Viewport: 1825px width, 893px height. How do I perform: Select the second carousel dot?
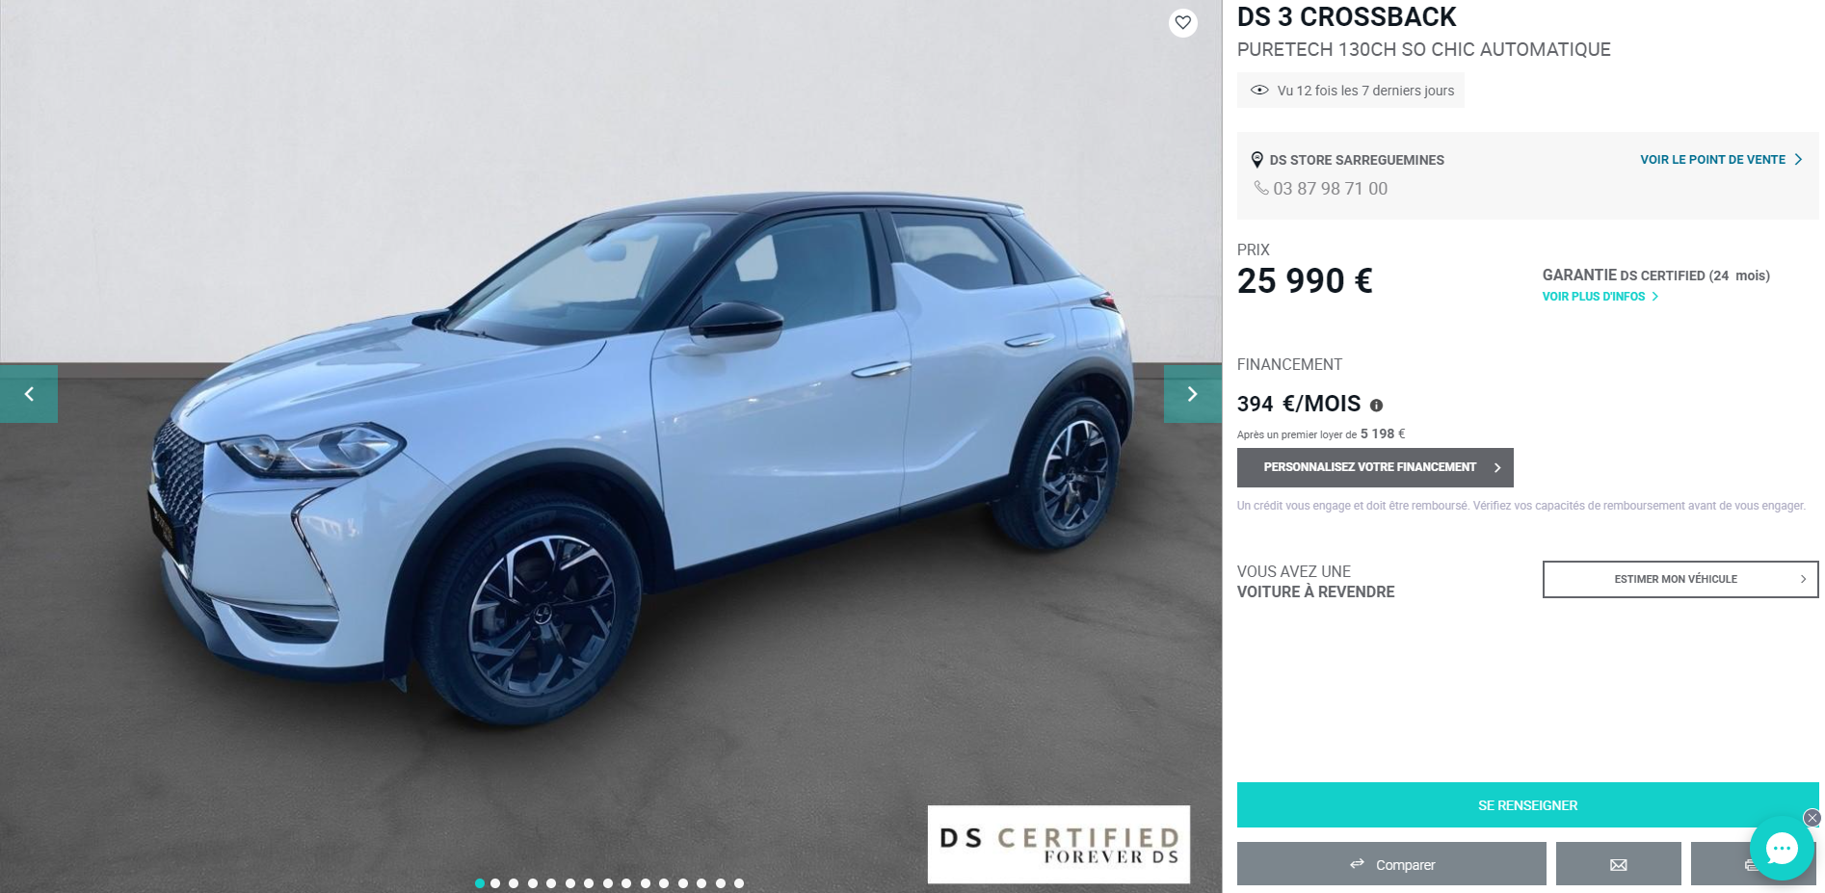point(495,883)
